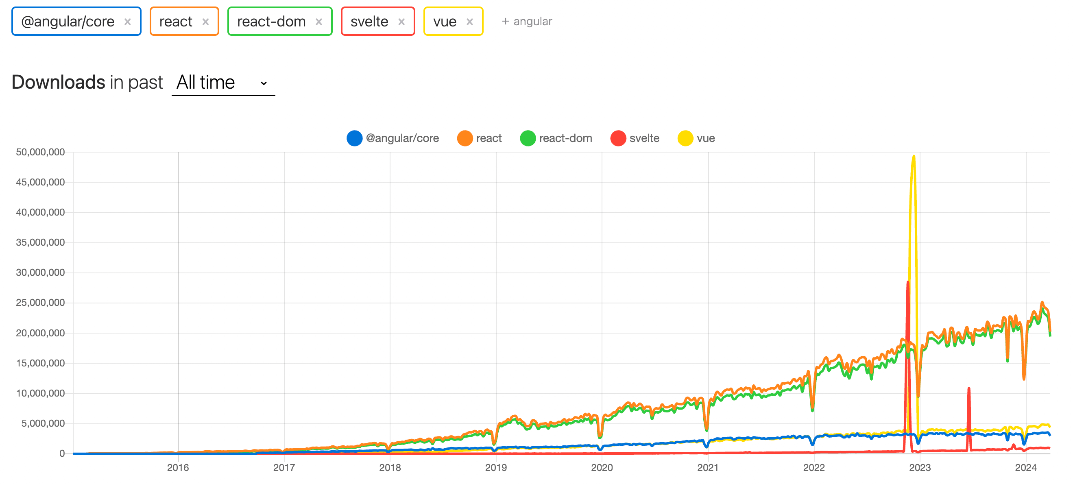Toggle react-dom series via legend text

(x=566, y=138)
